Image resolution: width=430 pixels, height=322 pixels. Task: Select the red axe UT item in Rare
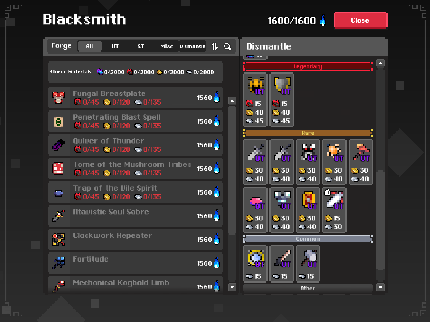click(361, 162)
